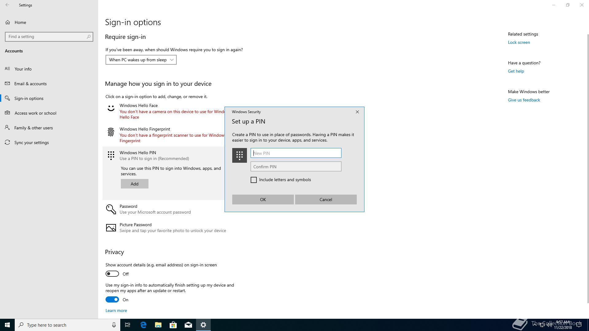This screenshot has height=331, width=589.
Task: Open the Windows Start menu
Action: click(7, 325)
